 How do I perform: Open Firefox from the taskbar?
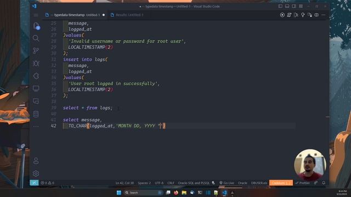176,193
